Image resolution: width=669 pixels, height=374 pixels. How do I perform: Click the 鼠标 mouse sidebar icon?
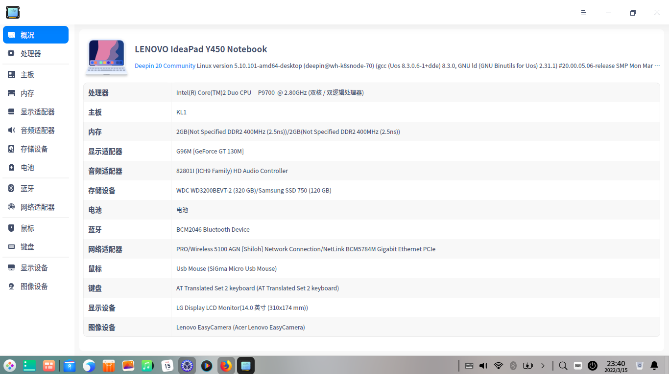tap(11, 228)
